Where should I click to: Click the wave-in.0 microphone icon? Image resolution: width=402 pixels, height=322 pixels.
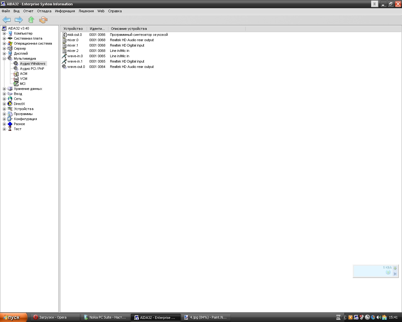coord(64,56)
